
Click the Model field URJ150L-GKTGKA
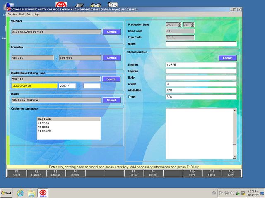(56, 100)
